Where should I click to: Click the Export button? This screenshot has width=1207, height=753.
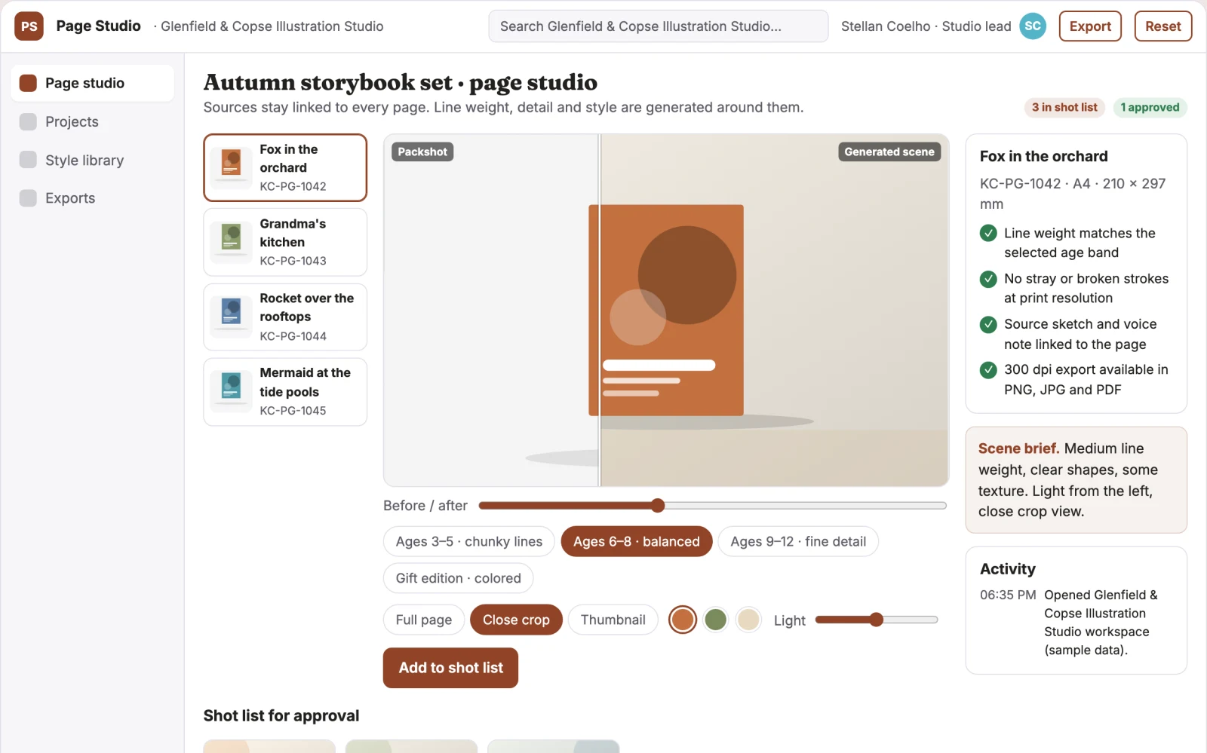[x=1090, y=26]
